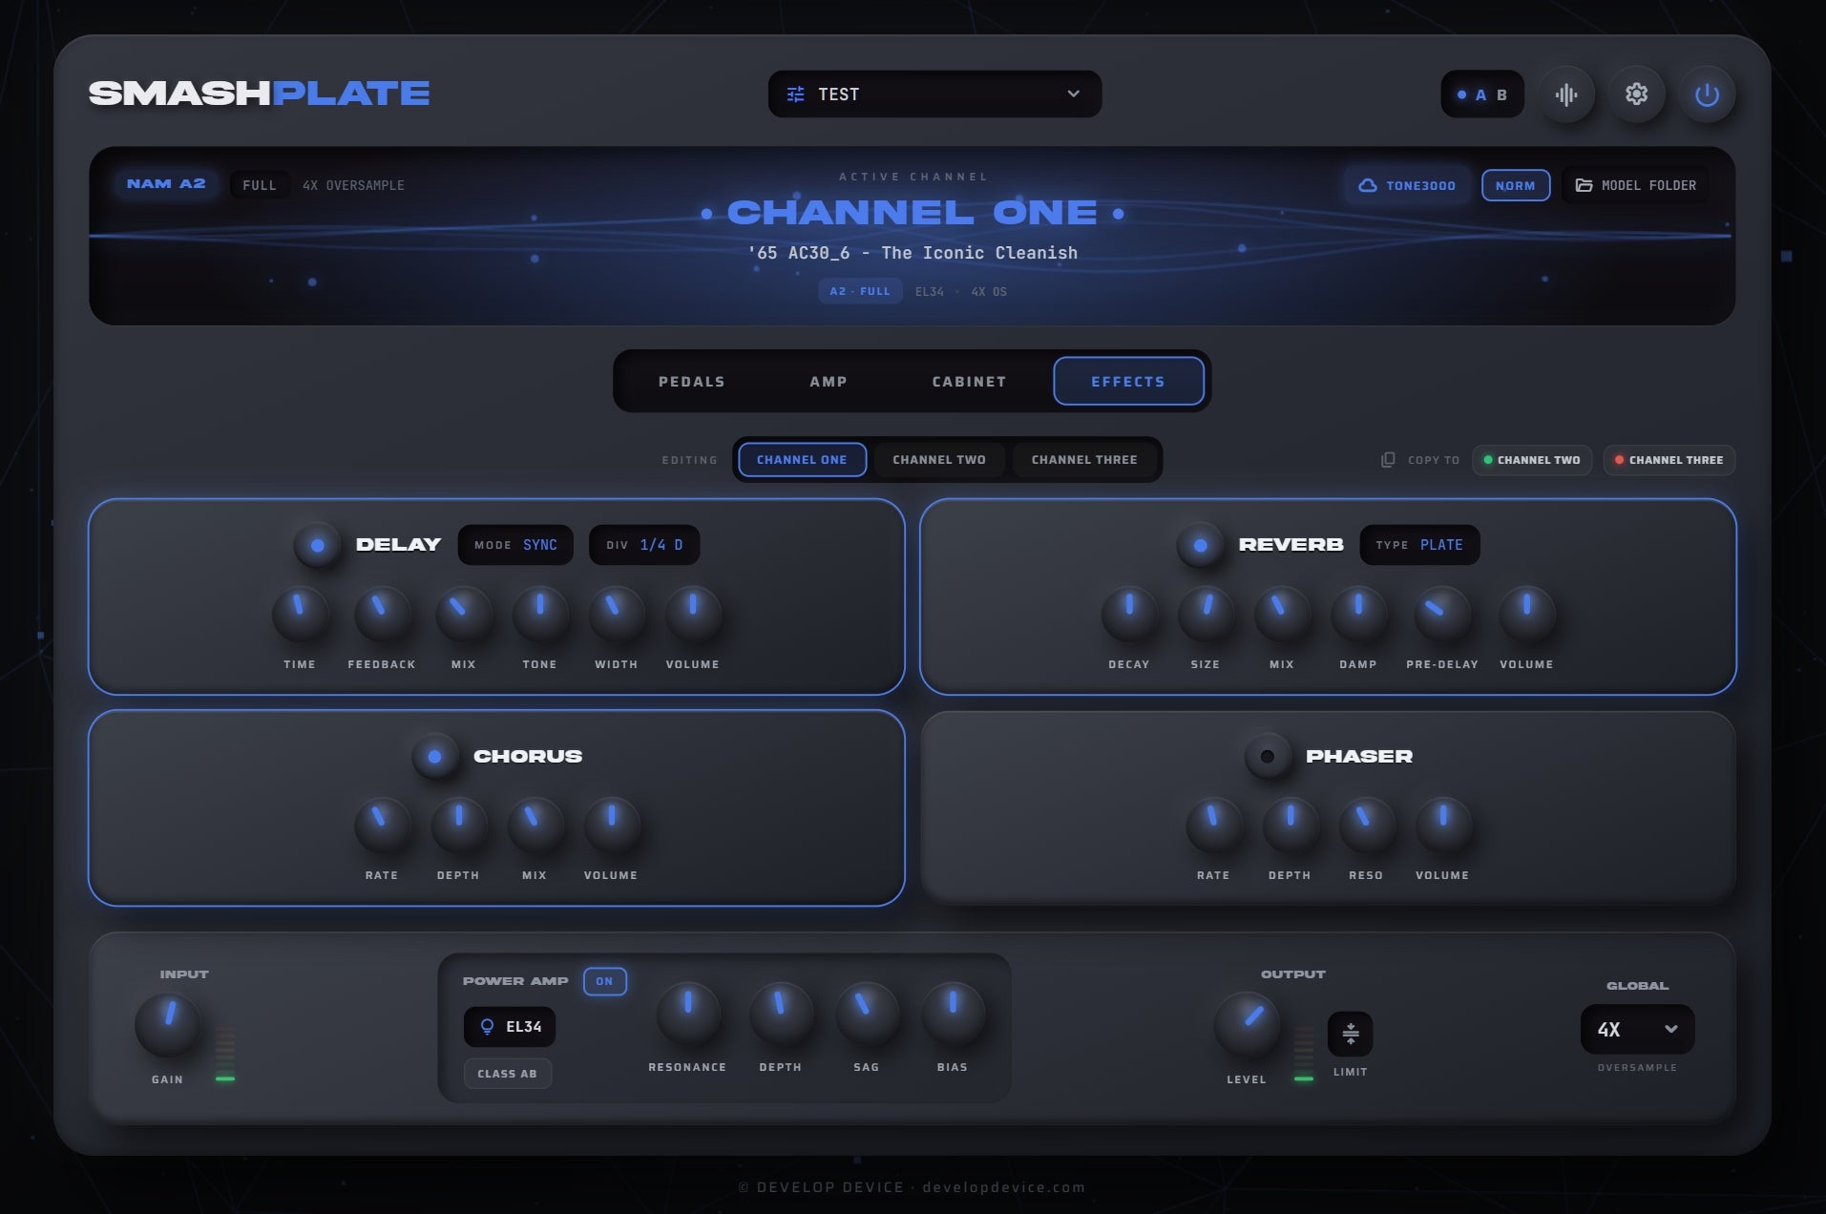This screenshot has width=1826, height=1214.
Task: Click the A2 · FULL chip under the model name
Action: point(860,291)
